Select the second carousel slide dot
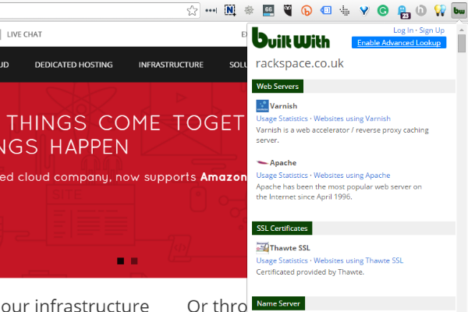 click(134, 261)
